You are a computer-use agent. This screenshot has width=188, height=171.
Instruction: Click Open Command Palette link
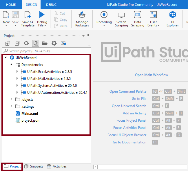tap(128, 91)
